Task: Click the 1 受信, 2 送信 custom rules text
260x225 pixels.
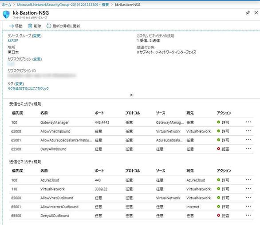Action: [148, 41]
